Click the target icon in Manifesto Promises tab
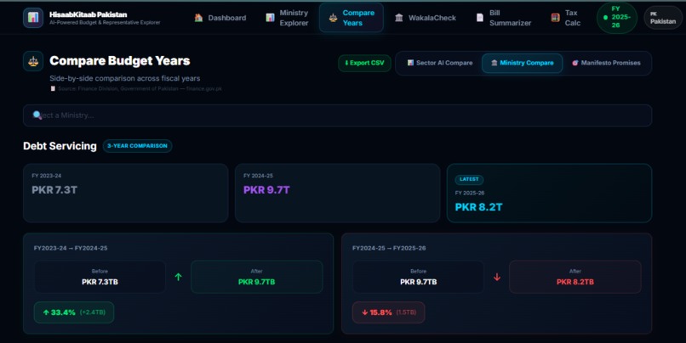The width and height of the screenshot is (686, 343). click(x=575, y=63)
